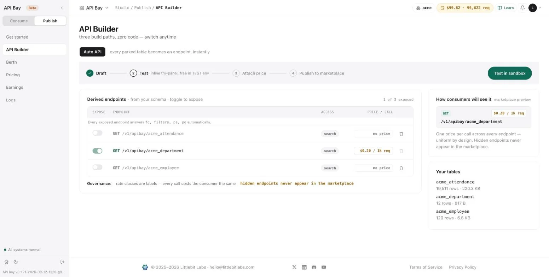Open the Discord footer icon

(314, 267)
